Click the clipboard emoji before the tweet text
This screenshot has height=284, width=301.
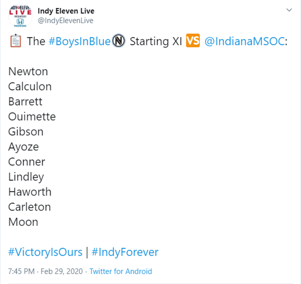point(15,41)
